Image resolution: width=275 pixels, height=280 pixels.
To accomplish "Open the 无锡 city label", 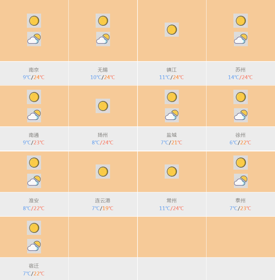I will [103, 70].
